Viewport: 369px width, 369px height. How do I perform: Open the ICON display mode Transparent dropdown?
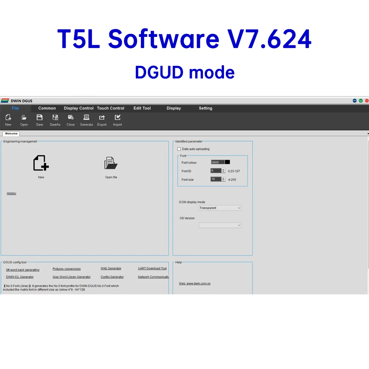(220, 208)
